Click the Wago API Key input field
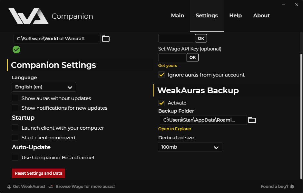The width and height of the screenshot is (303, 193). (172, 58)
